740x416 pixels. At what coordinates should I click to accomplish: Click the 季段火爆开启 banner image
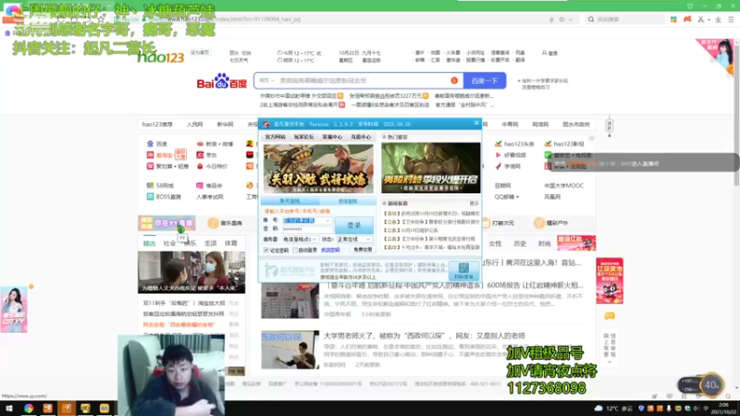pyautogui.click(x=430, y=167)
